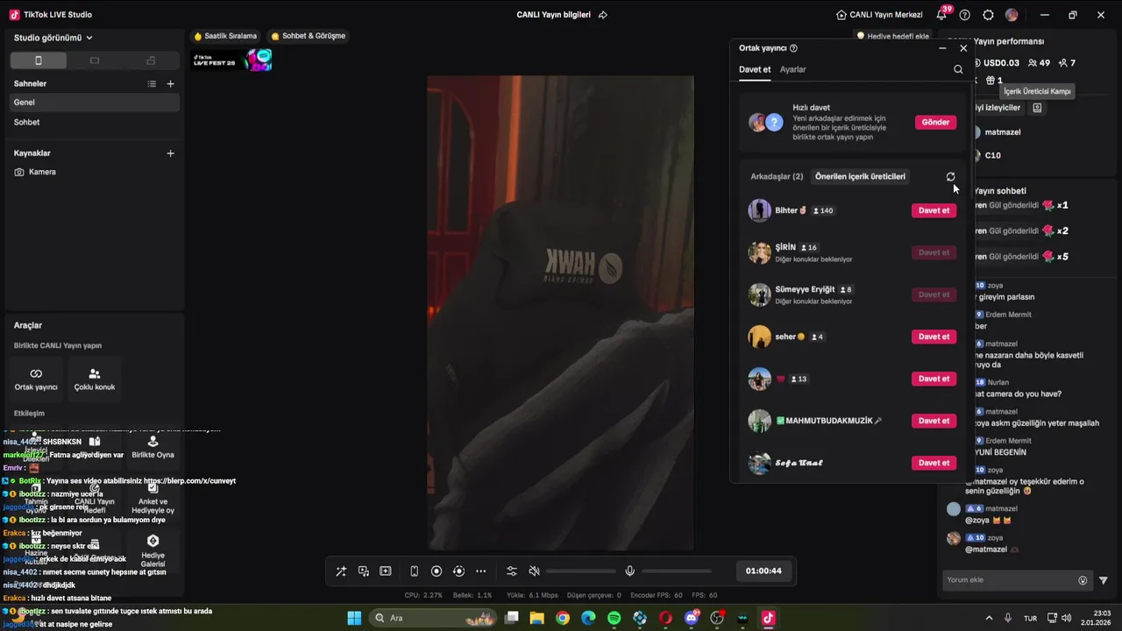Open the chat filter icon
Image resolution: width=1122 pixels, height=631 pixels.
pyautogui.click(x=1104, y=580)
